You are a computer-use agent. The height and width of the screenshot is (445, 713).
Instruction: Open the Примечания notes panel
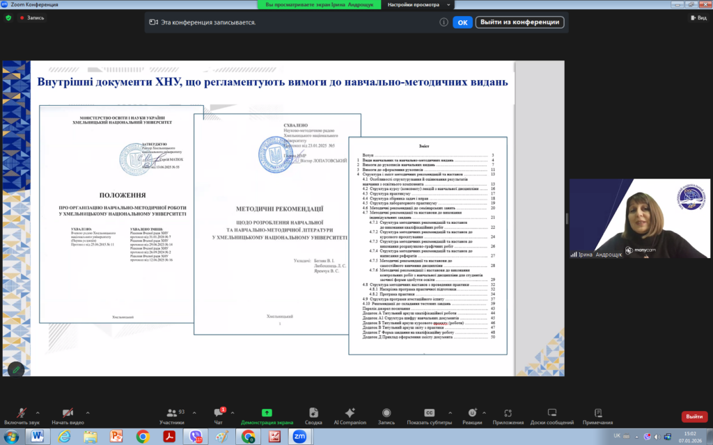(597, 416)
